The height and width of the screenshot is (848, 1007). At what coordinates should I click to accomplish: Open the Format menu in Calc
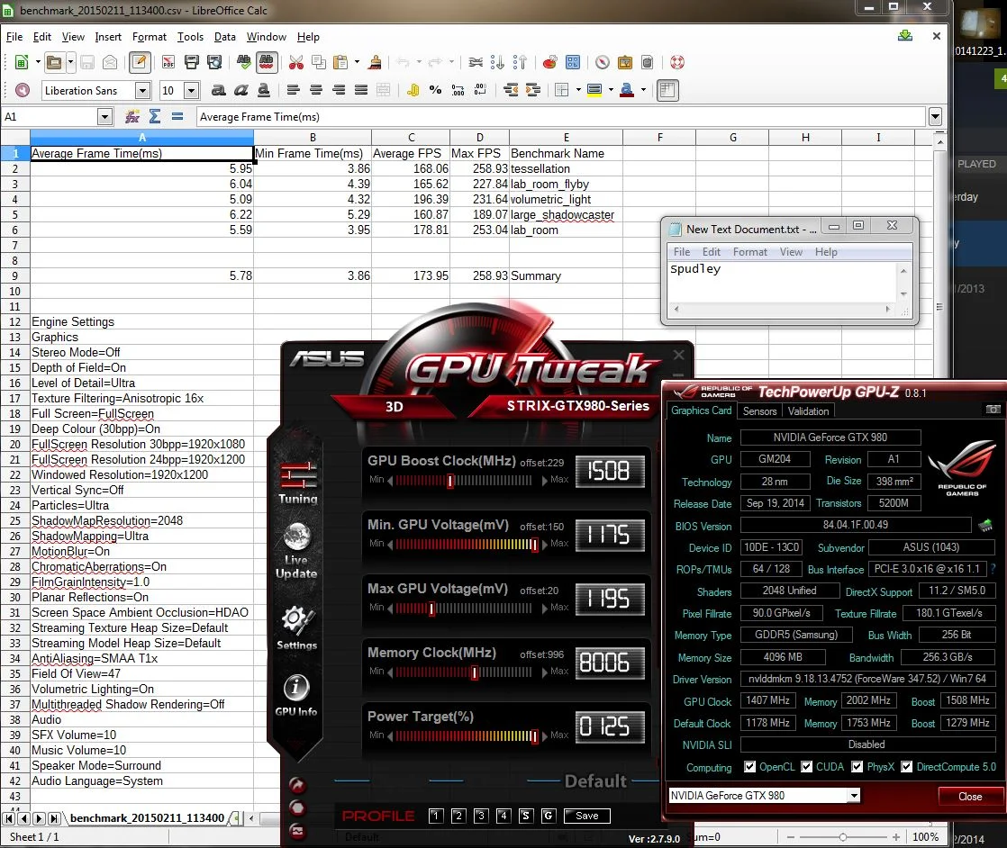(x=149, y=37)
